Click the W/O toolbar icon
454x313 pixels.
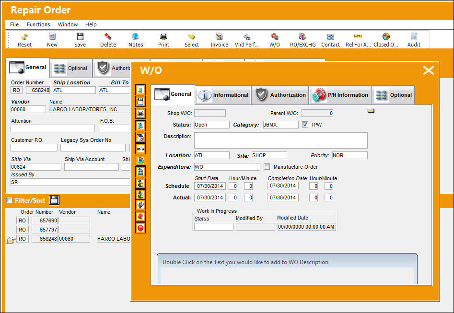[x=275, y=40]
